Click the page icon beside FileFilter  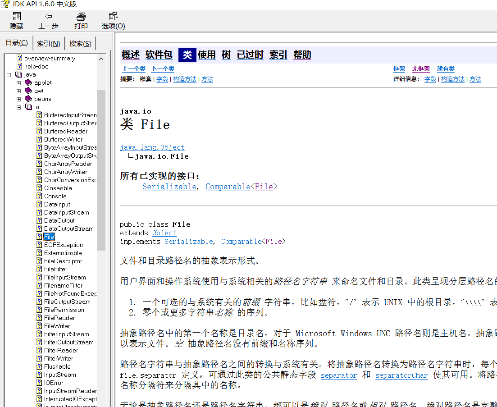(39, 269)
